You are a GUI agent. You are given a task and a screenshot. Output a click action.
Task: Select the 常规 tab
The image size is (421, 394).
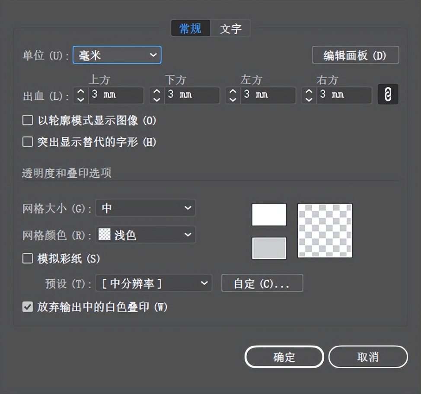pyautogui.click(x=190, y=28)
